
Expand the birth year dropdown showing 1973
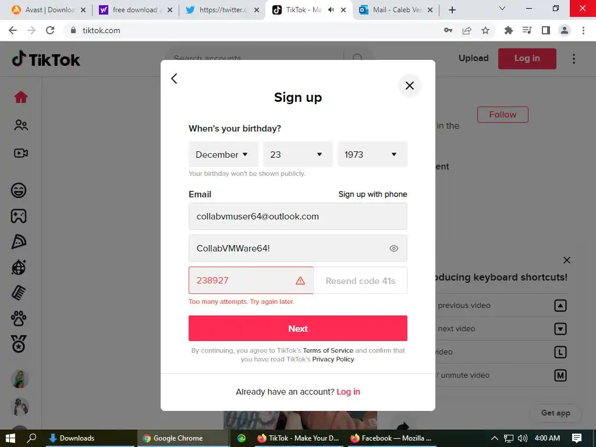(372, 154)
